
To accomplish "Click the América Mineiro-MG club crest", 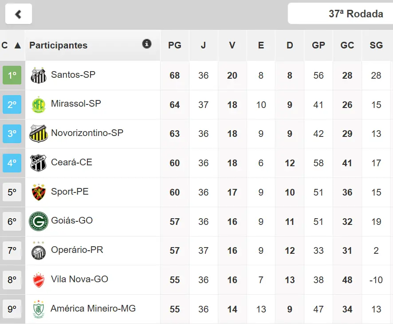I will pos(39,309).
